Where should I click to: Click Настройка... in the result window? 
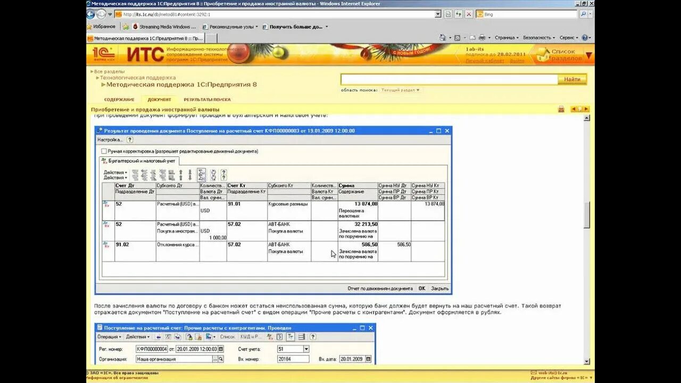click(110, 140)
